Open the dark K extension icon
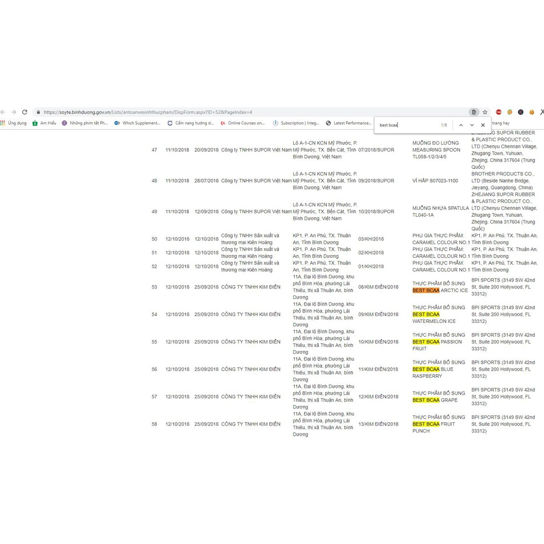544x544 pixels. click(521, 112)
